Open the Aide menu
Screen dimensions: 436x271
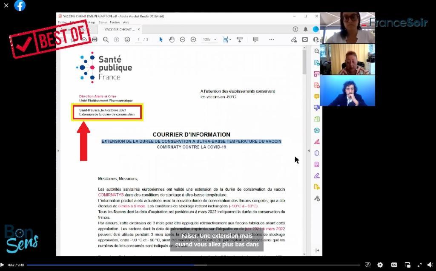[x=126, y=23]
